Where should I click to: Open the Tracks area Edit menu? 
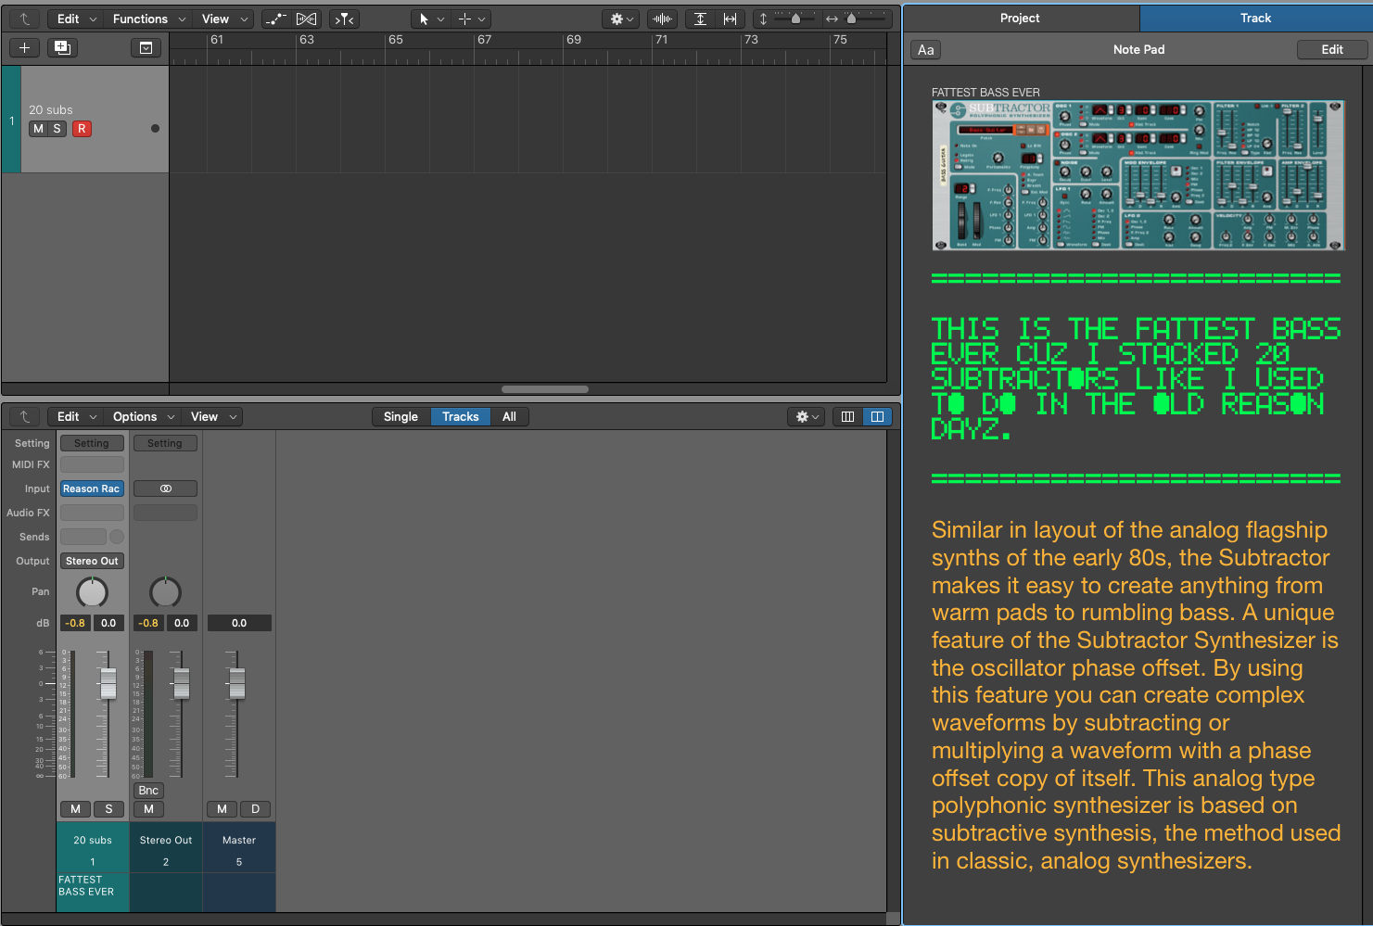(x=76, y=19)
